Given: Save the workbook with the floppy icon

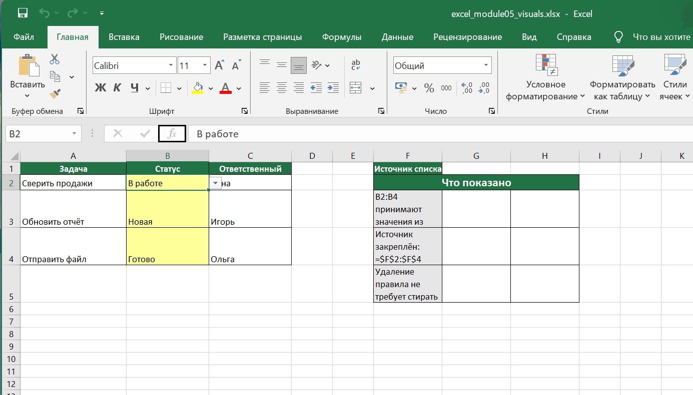Looking at the screenshot, I should [x=23, y=13].
